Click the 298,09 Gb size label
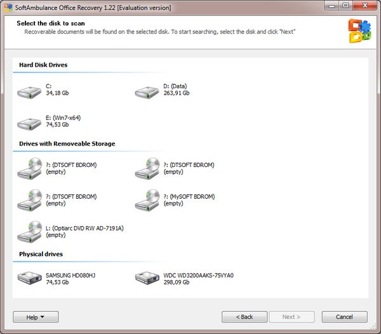 177,282
